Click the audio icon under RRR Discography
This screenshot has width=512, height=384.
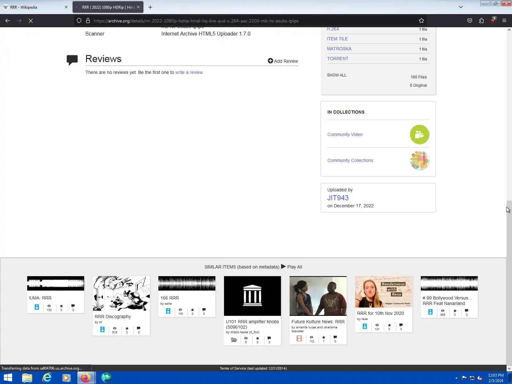102,330
